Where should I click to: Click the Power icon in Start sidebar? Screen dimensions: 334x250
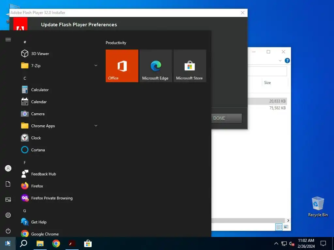(8, 231)
